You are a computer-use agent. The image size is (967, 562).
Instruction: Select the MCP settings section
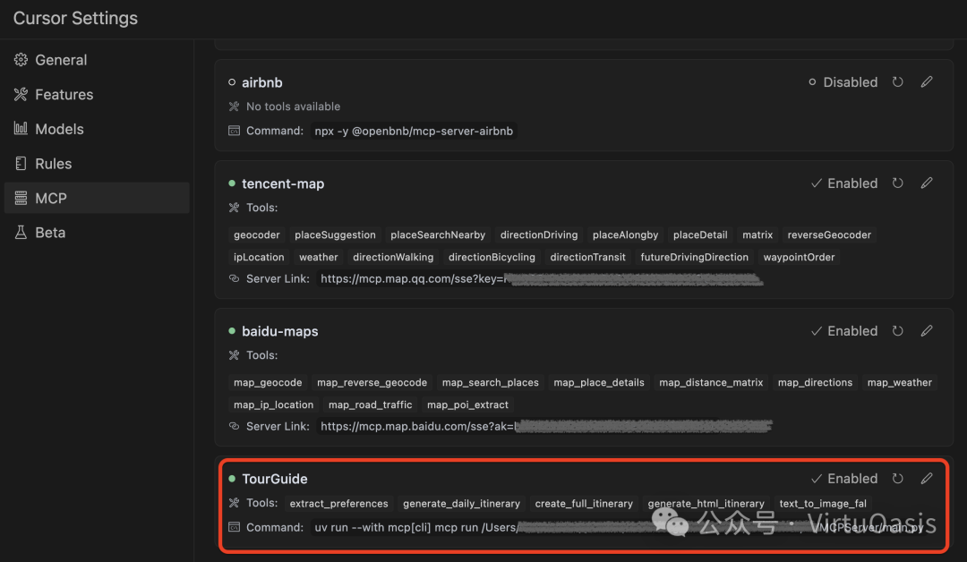pyautogui.click(x=97, y=198)
